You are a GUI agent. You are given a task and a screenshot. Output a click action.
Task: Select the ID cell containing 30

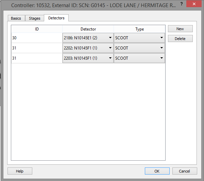point(37,38)
